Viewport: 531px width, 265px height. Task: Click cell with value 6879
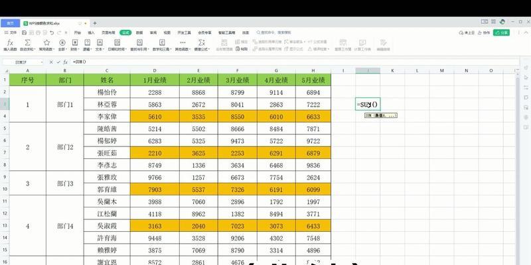pyautogui.click(x=313, y=153)
